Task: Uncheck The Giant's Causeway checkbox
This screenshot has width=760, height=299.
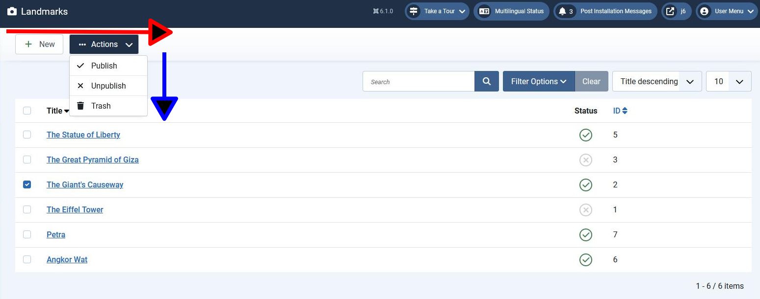Action: [27, 184]
